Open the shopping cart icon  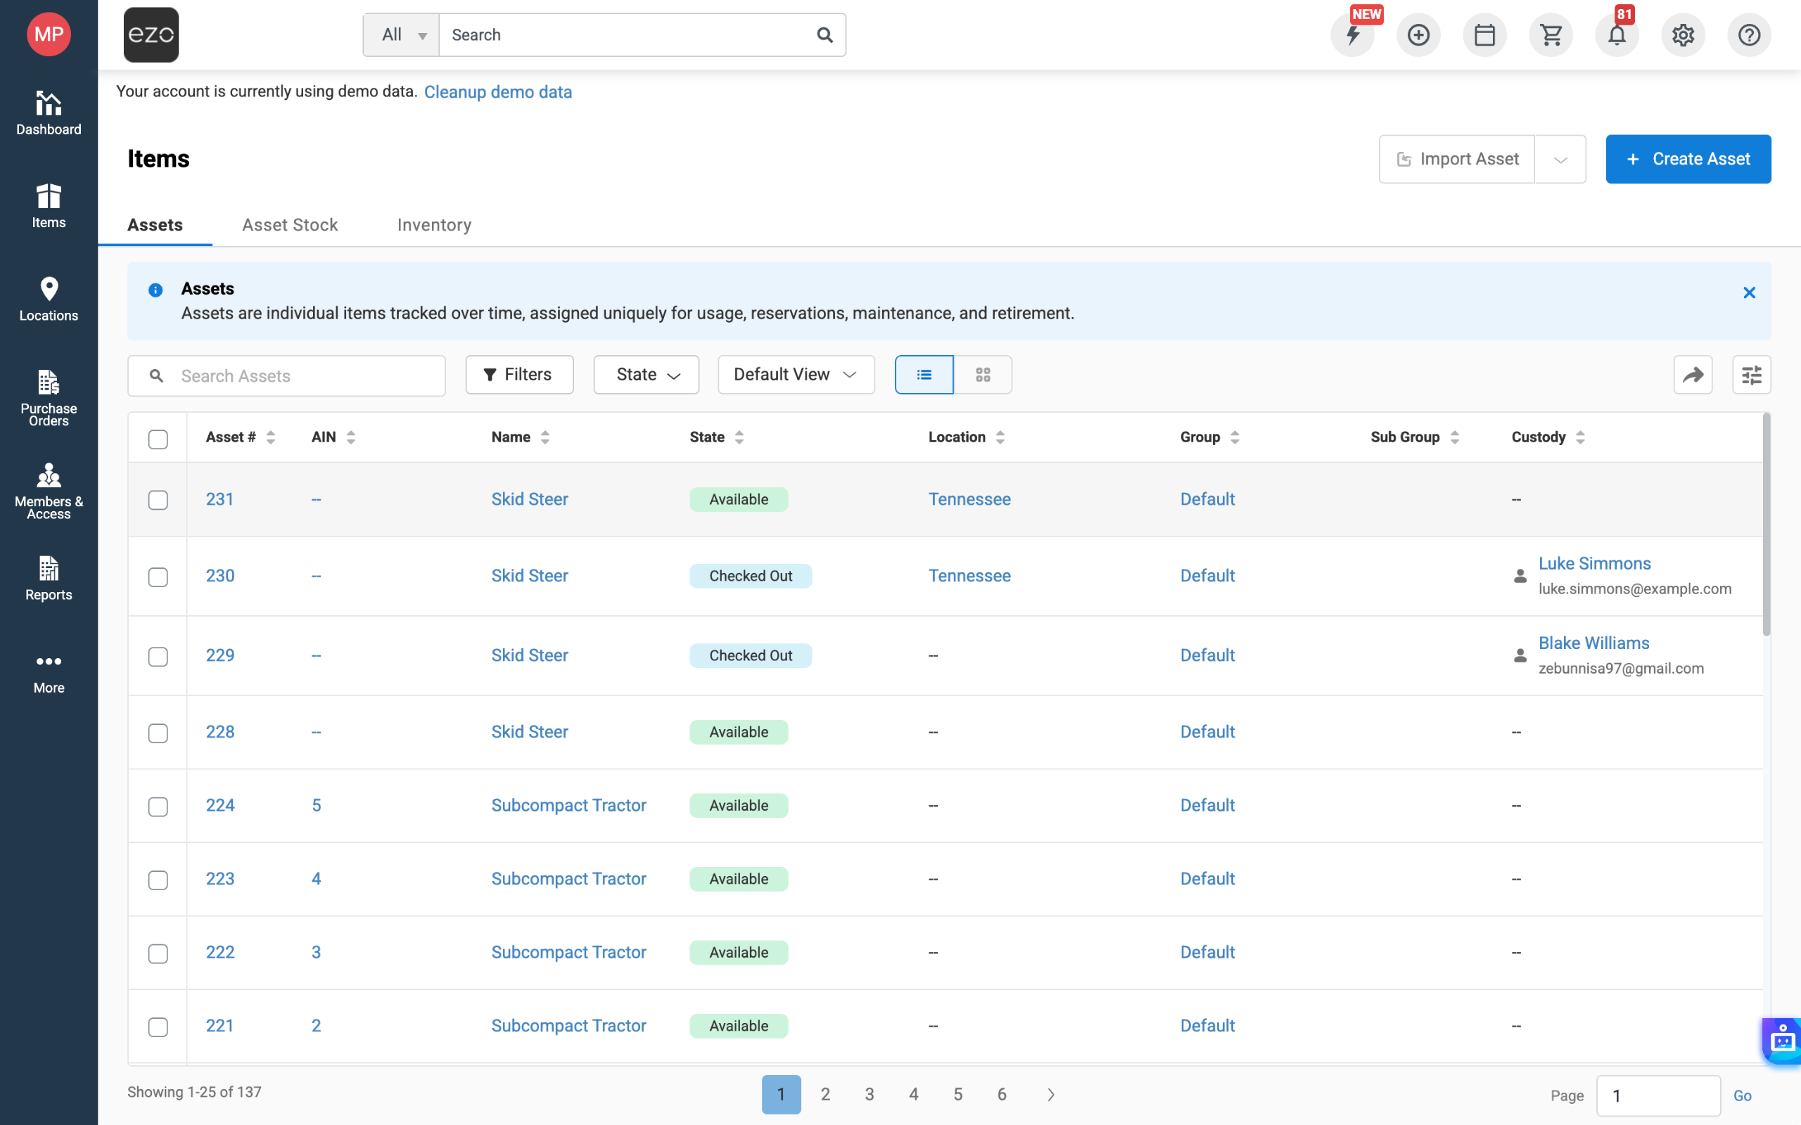tap(1551, 35)
